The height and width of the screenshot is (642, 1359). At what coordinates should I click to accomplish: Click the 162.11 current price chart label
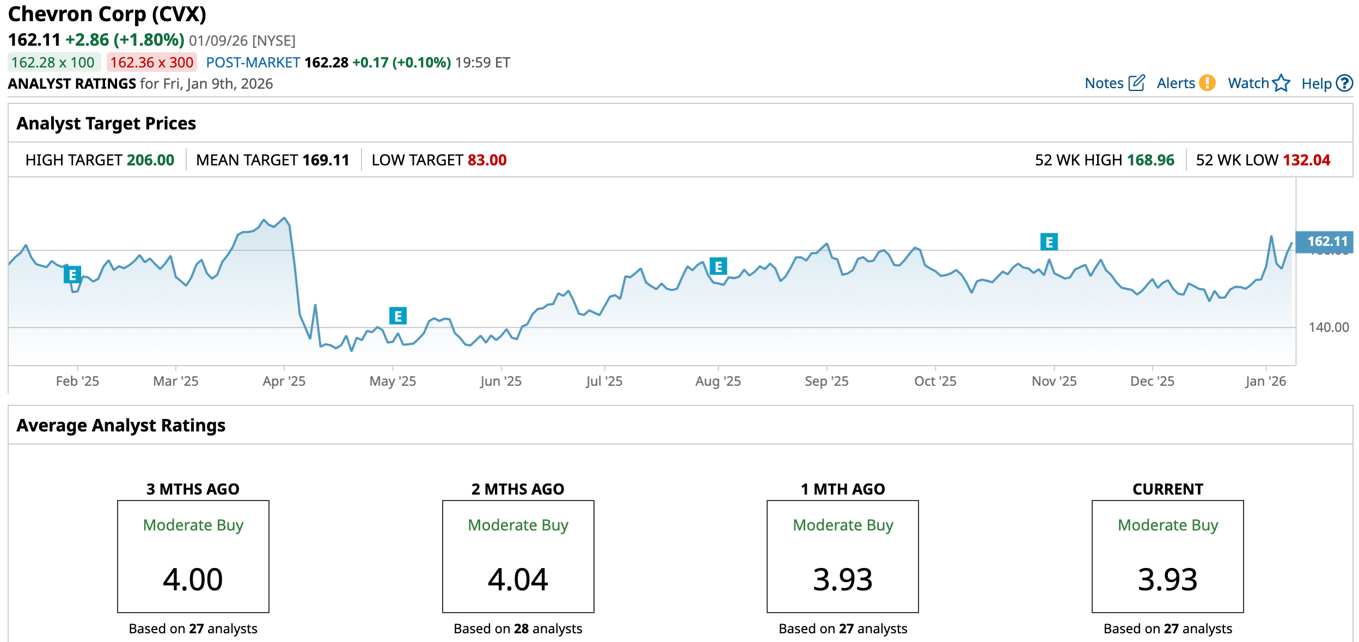pyautogui.click(x=1326, y=242)
